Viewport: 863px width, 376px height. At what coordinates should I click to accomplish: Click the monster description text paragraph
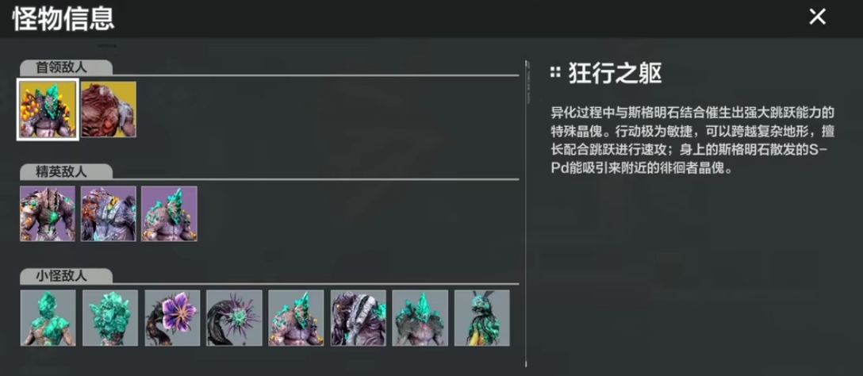(x=693, y=141)
